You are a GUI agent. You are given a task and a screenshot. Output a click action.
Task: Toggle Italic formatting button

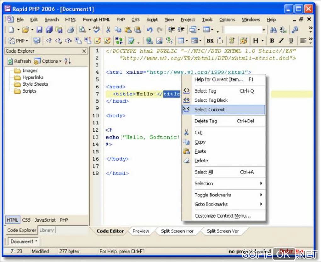(x=281, y=41)
